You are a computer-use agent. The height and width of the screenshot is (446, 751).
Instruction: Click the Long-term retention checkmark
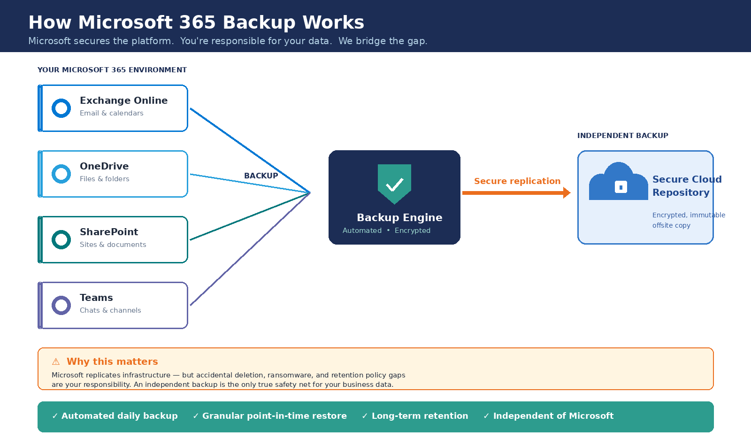(x=365, y=416)
